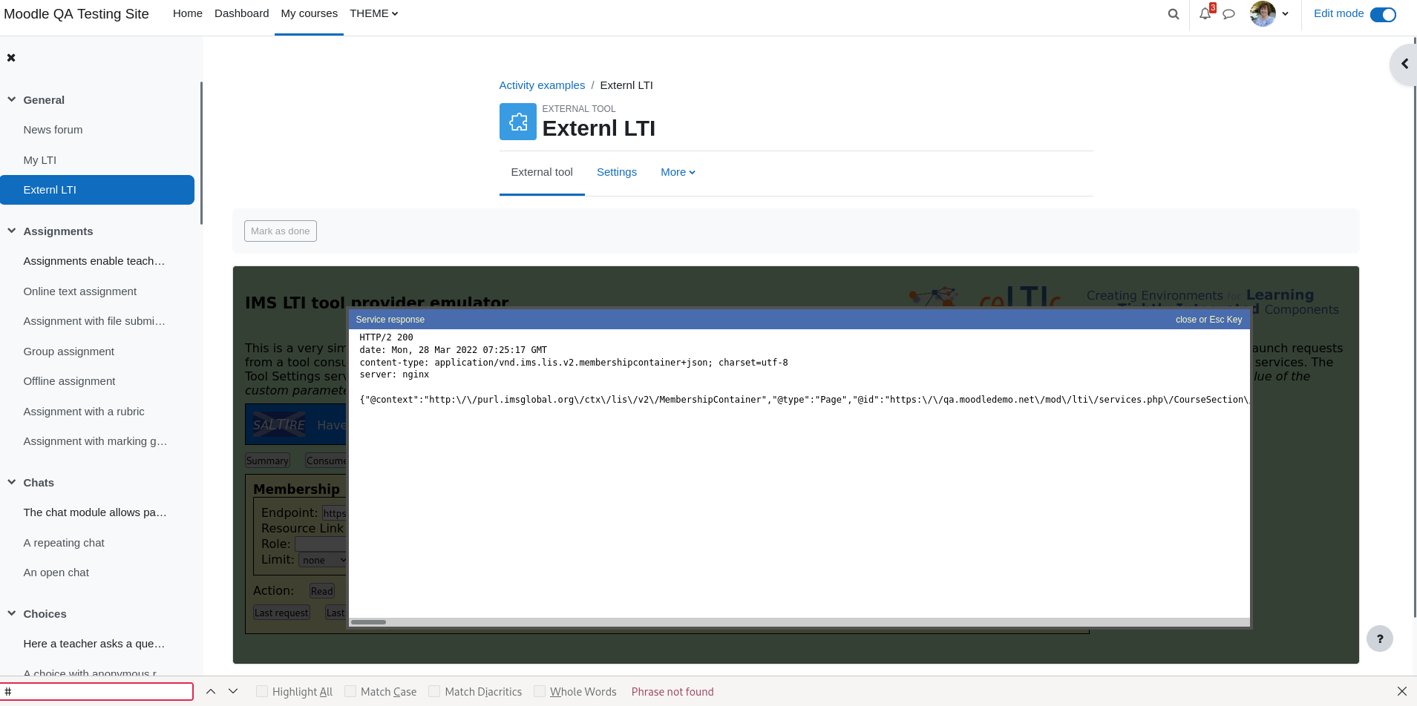Open Dashboard in top navigation

242,13
